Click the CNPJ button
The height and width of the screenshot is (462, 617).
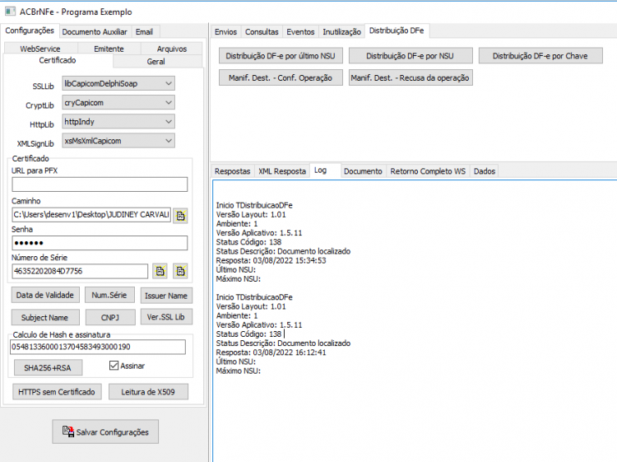point(109,317)
